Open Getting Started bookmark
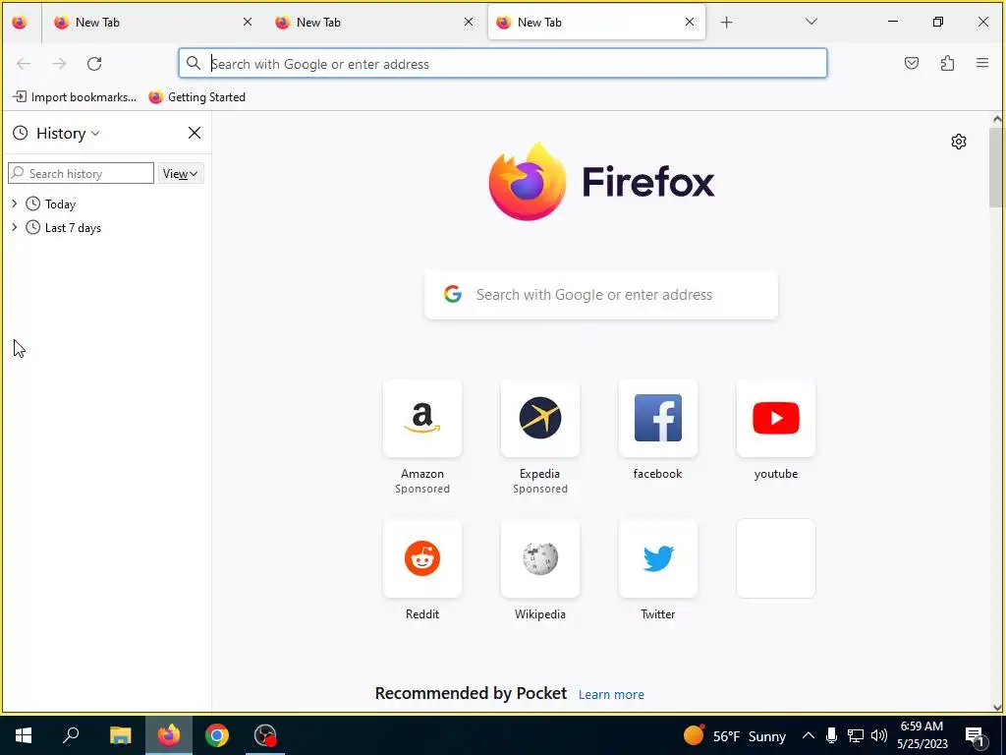Image resolution: width=1006 pixels, height=755 pixels. pyautogui.click(x=196, y=97)
